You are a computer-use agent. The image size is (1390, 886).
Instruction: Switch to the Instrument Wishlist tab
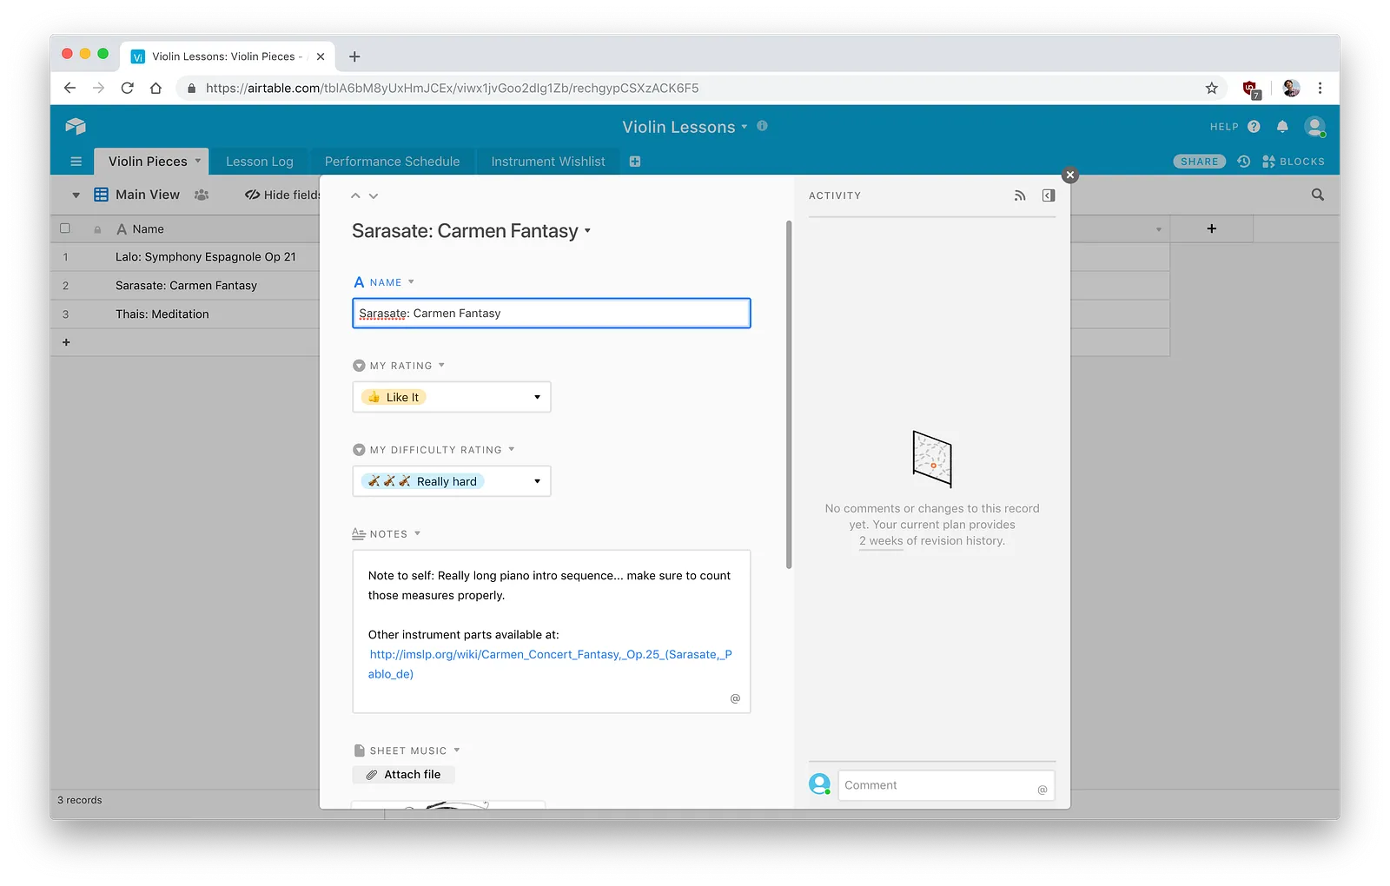click(548, 162)
